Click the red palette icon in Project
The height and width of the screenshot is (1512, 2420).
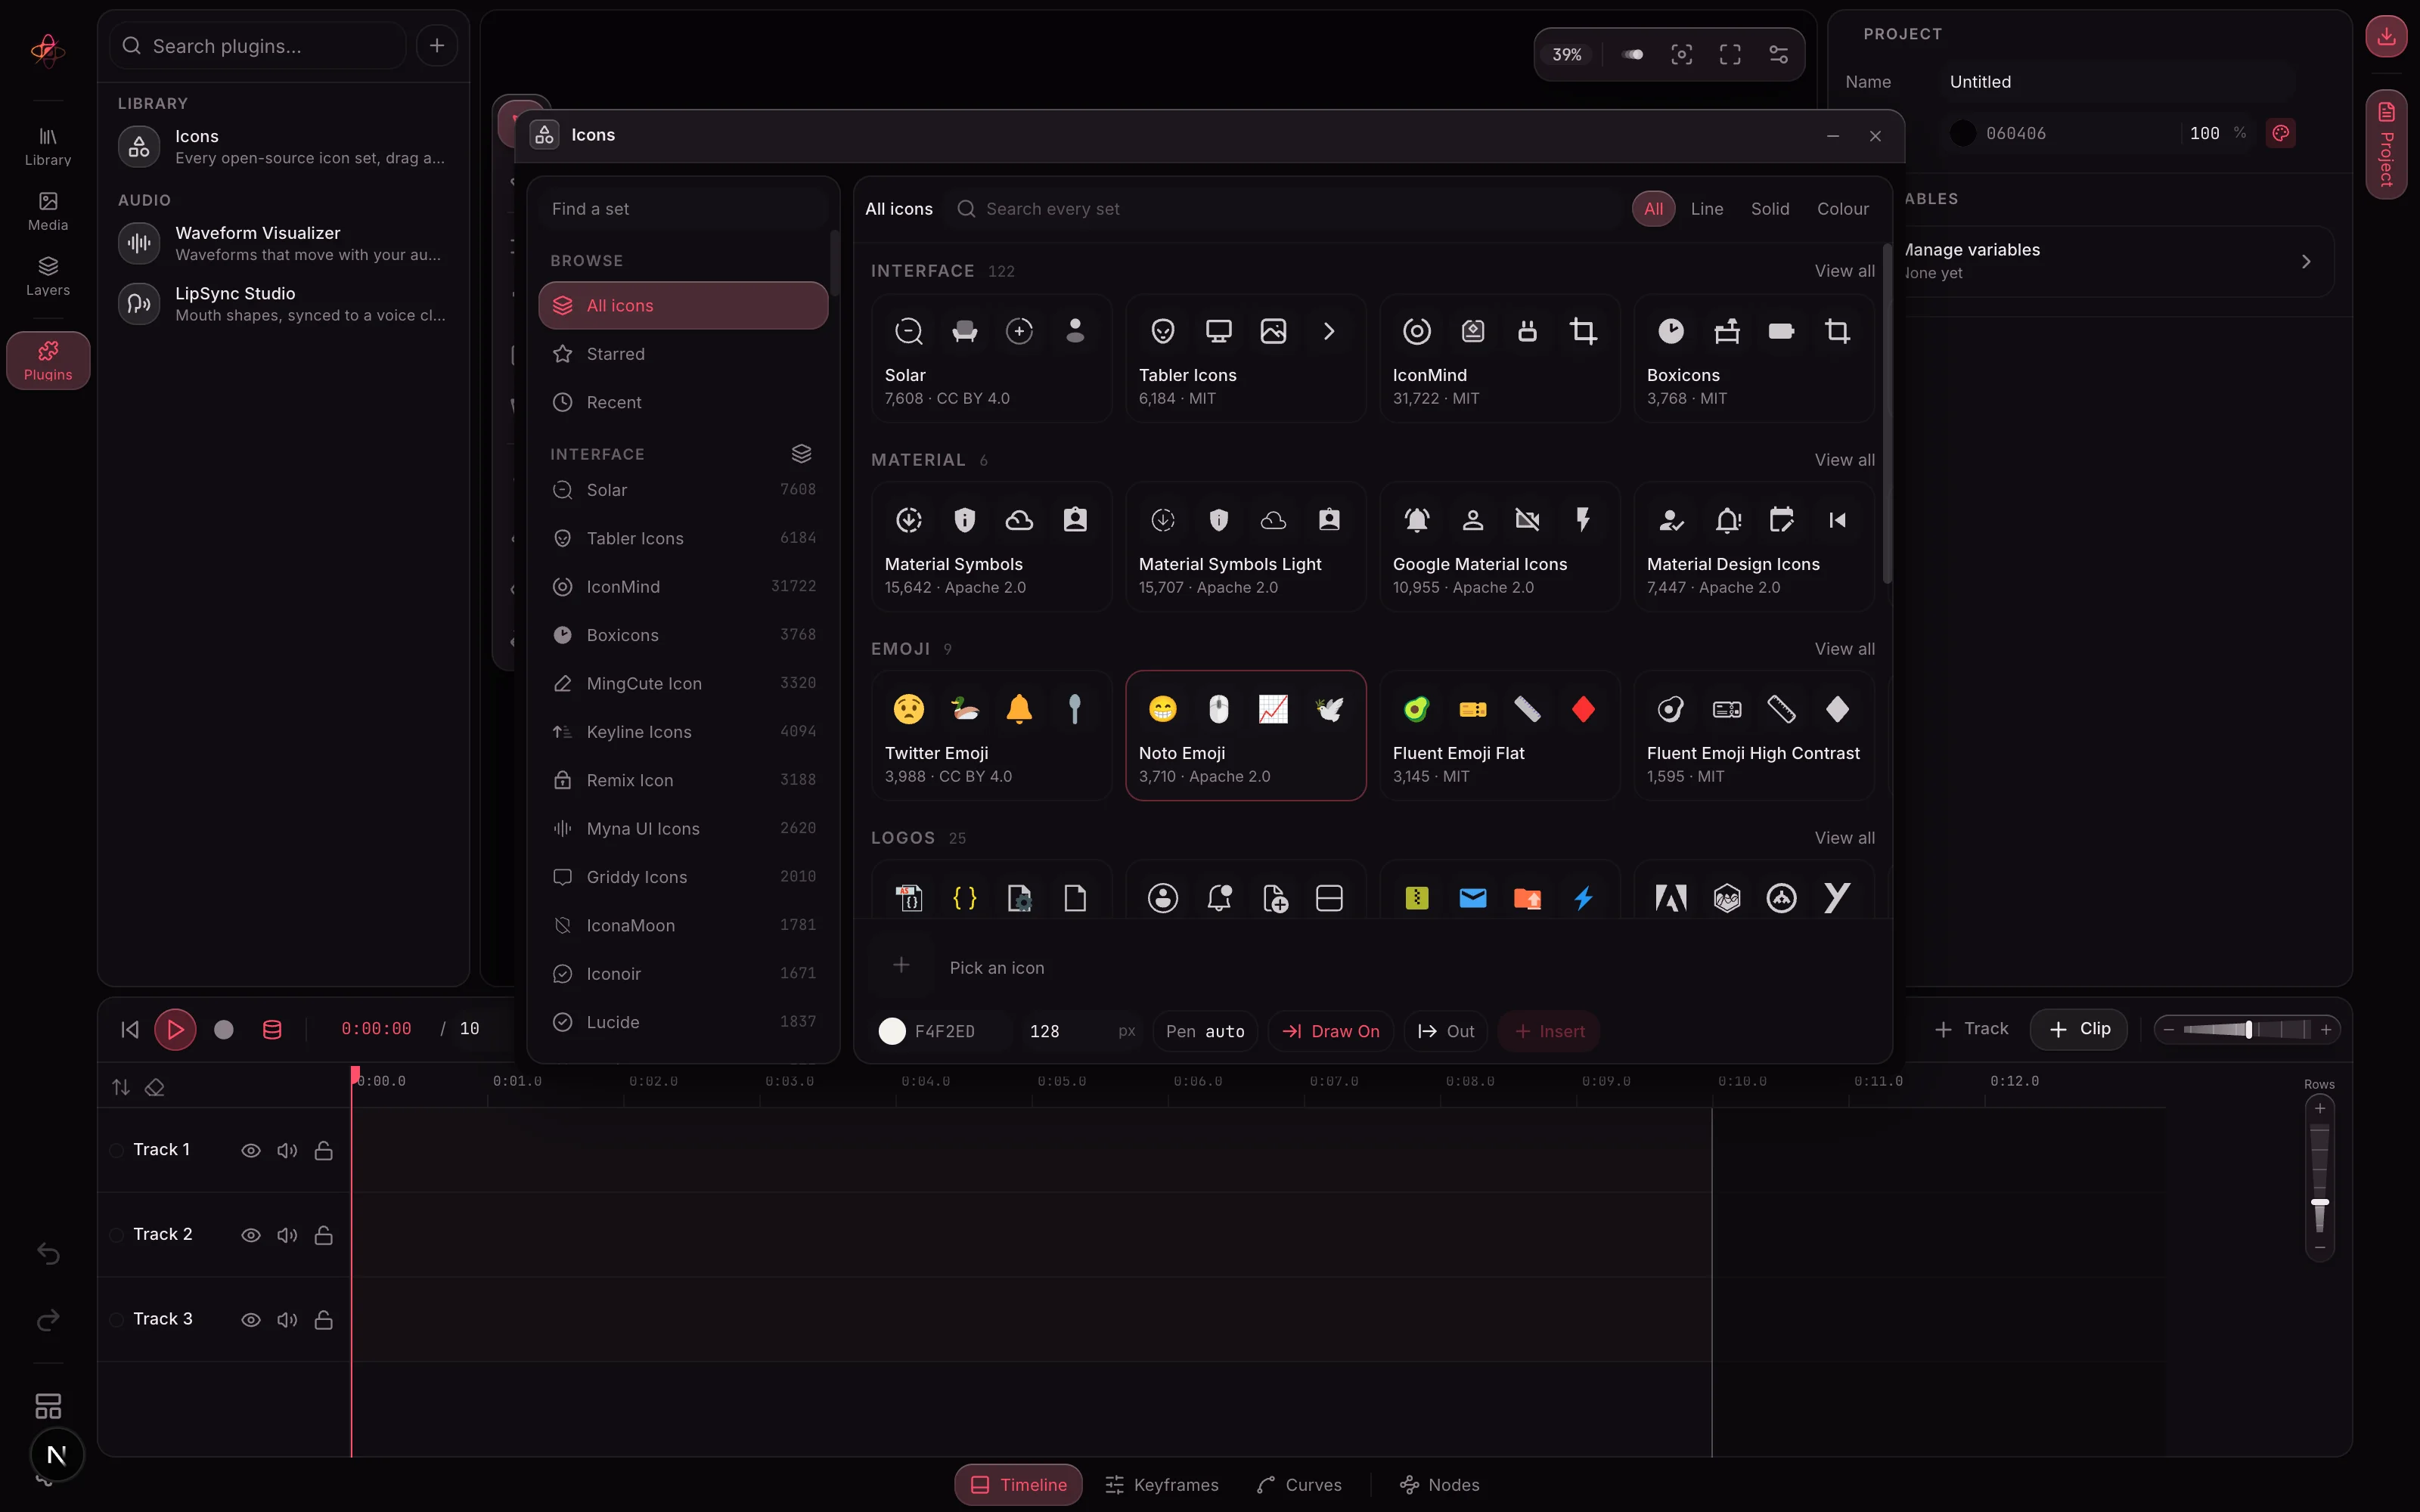tap(2280, 133)
